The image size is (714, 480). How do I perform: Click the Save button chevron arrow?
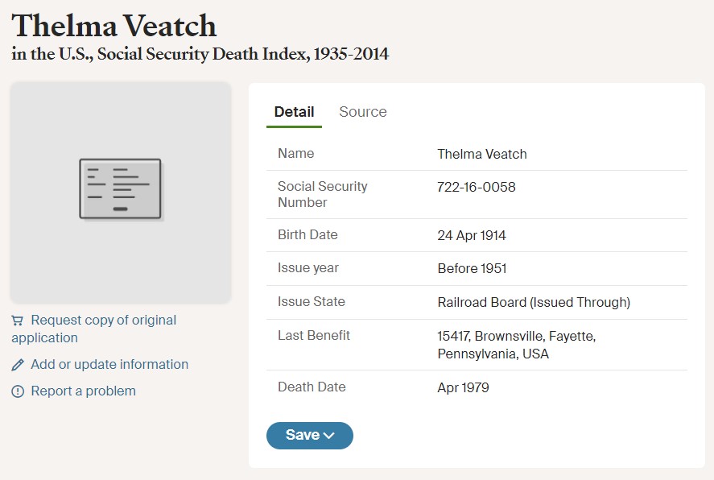tap(328, 436)
